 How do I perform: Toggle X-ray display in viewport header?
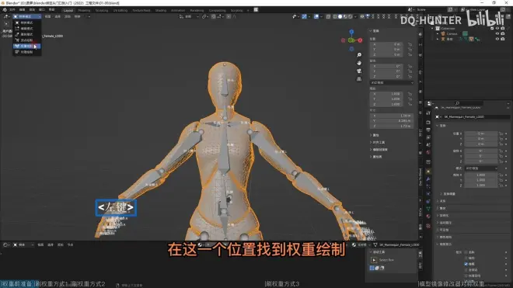(x=328, y=16)
